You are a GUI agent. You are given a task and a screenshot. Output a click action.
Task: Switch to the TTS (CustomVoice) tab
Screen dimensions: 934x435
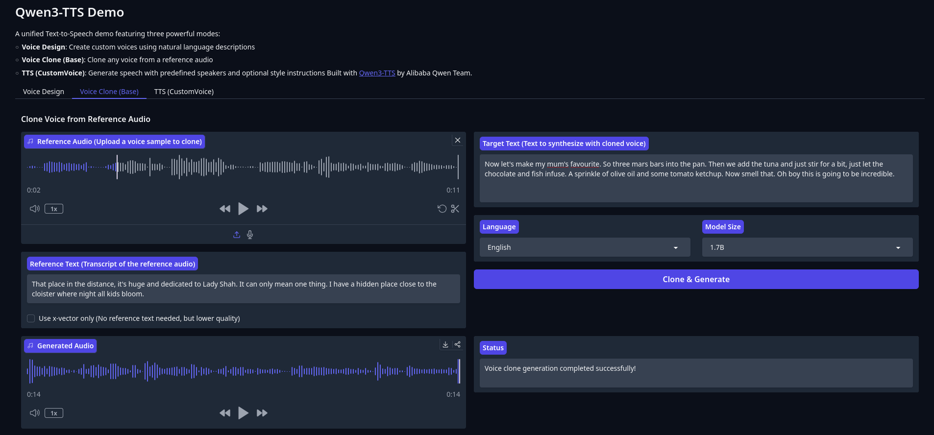click(x=184, y=92)
